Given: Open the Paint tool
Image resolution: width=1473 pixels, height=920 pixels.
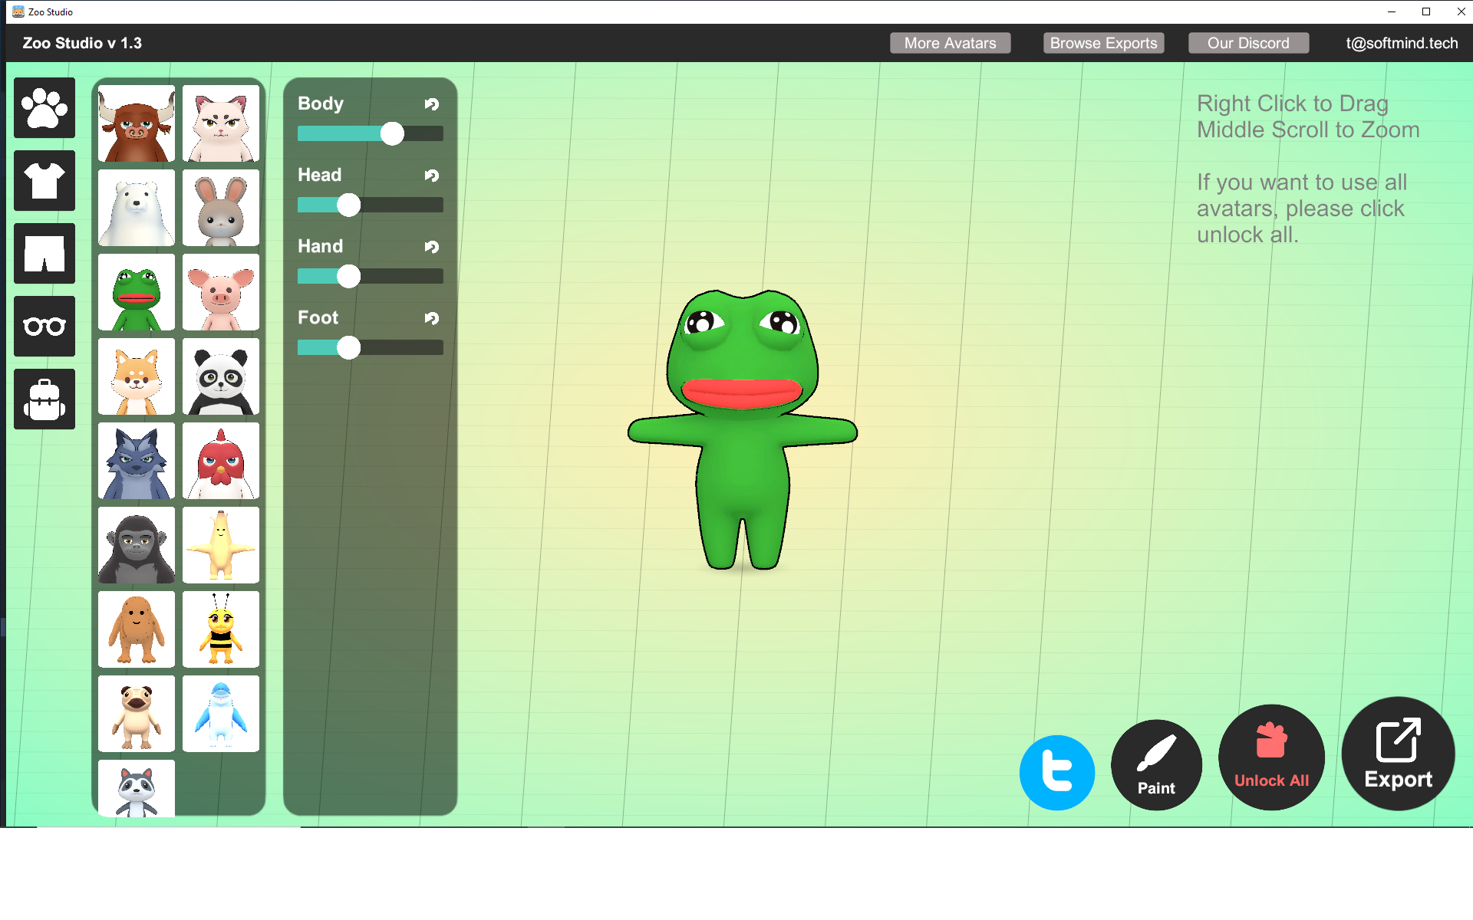Looking at the screenshot, I should coord(1156,764).
